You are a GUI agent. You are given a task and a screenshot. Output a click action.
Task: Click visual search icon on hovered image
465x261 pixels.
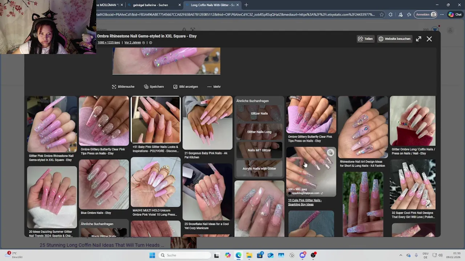(x=330, y=153)
